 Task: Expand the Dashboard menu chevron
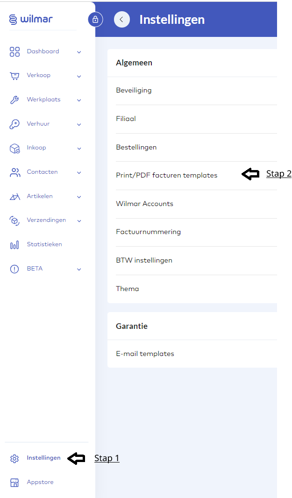79,52
